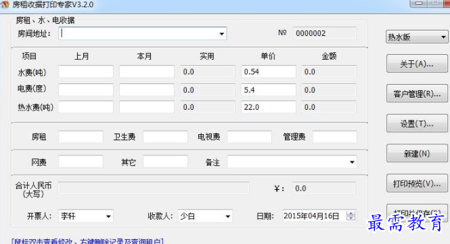This screenshot has height=244, width=450.
Task: Click the blue hint link about 鼠标双击查看修改
Action: (87, 241)
